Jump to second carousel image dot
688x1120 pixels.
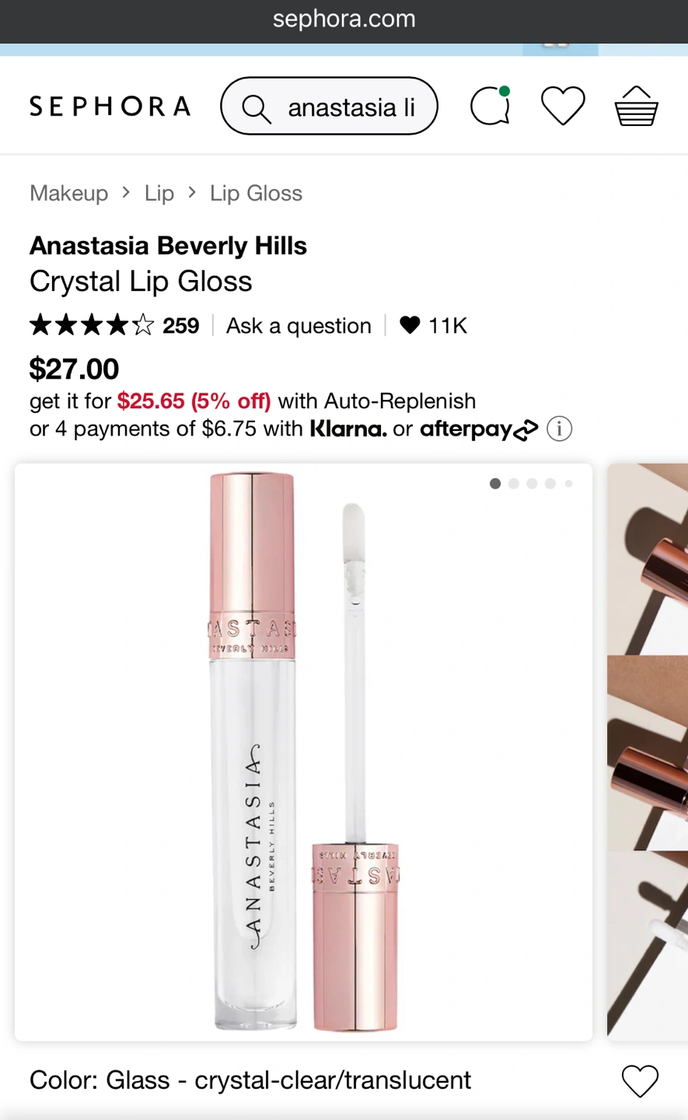pos(513,484)
